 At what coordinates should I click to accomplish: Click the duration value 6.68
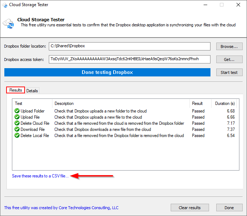231,111
